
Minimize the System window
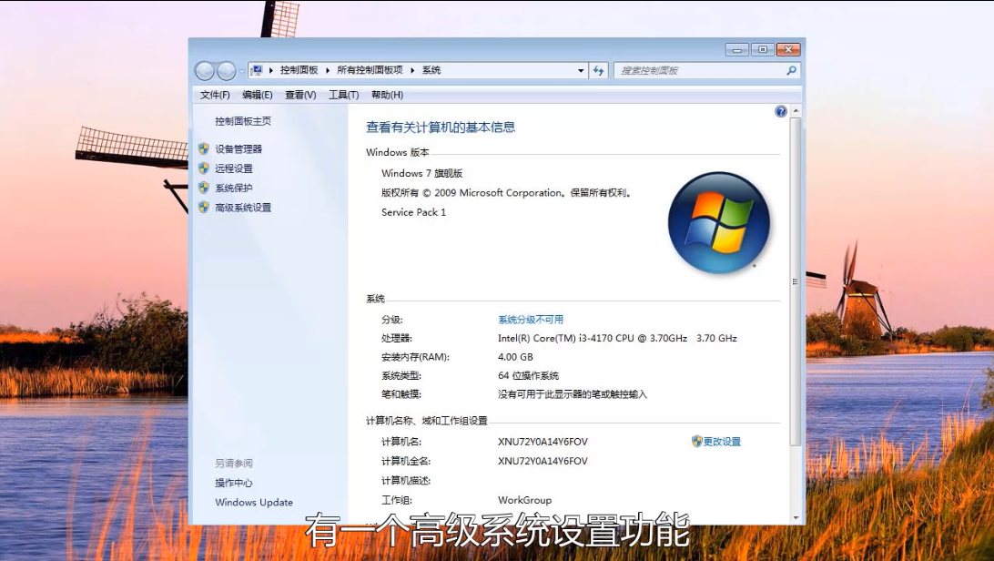click(x=736, y=49)
